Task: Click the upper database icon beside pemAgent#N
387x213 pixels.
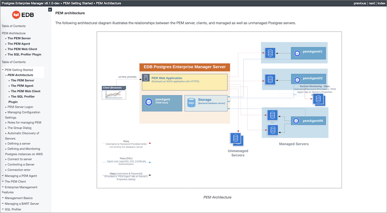Action: pyautogui.click(x=272, y=115)
